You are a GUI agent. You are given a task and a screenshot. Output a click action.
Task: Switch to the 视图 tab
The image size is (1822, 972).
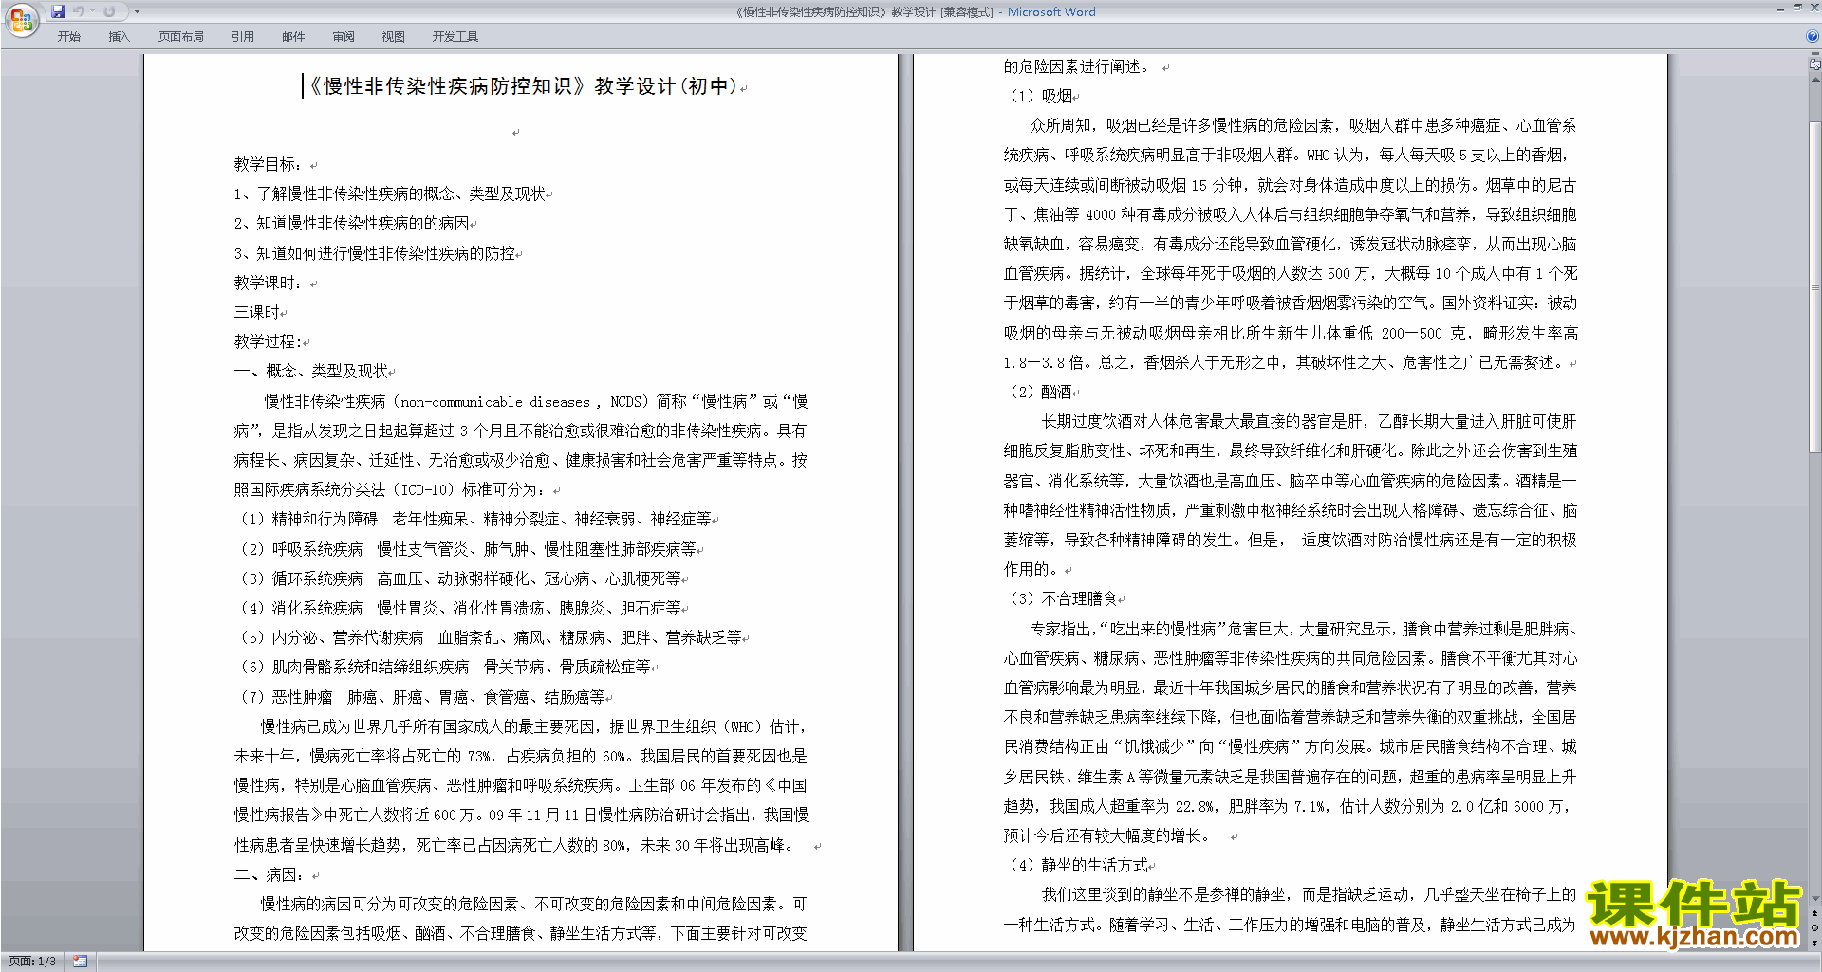pyautogui.click(x=394, y=37)
